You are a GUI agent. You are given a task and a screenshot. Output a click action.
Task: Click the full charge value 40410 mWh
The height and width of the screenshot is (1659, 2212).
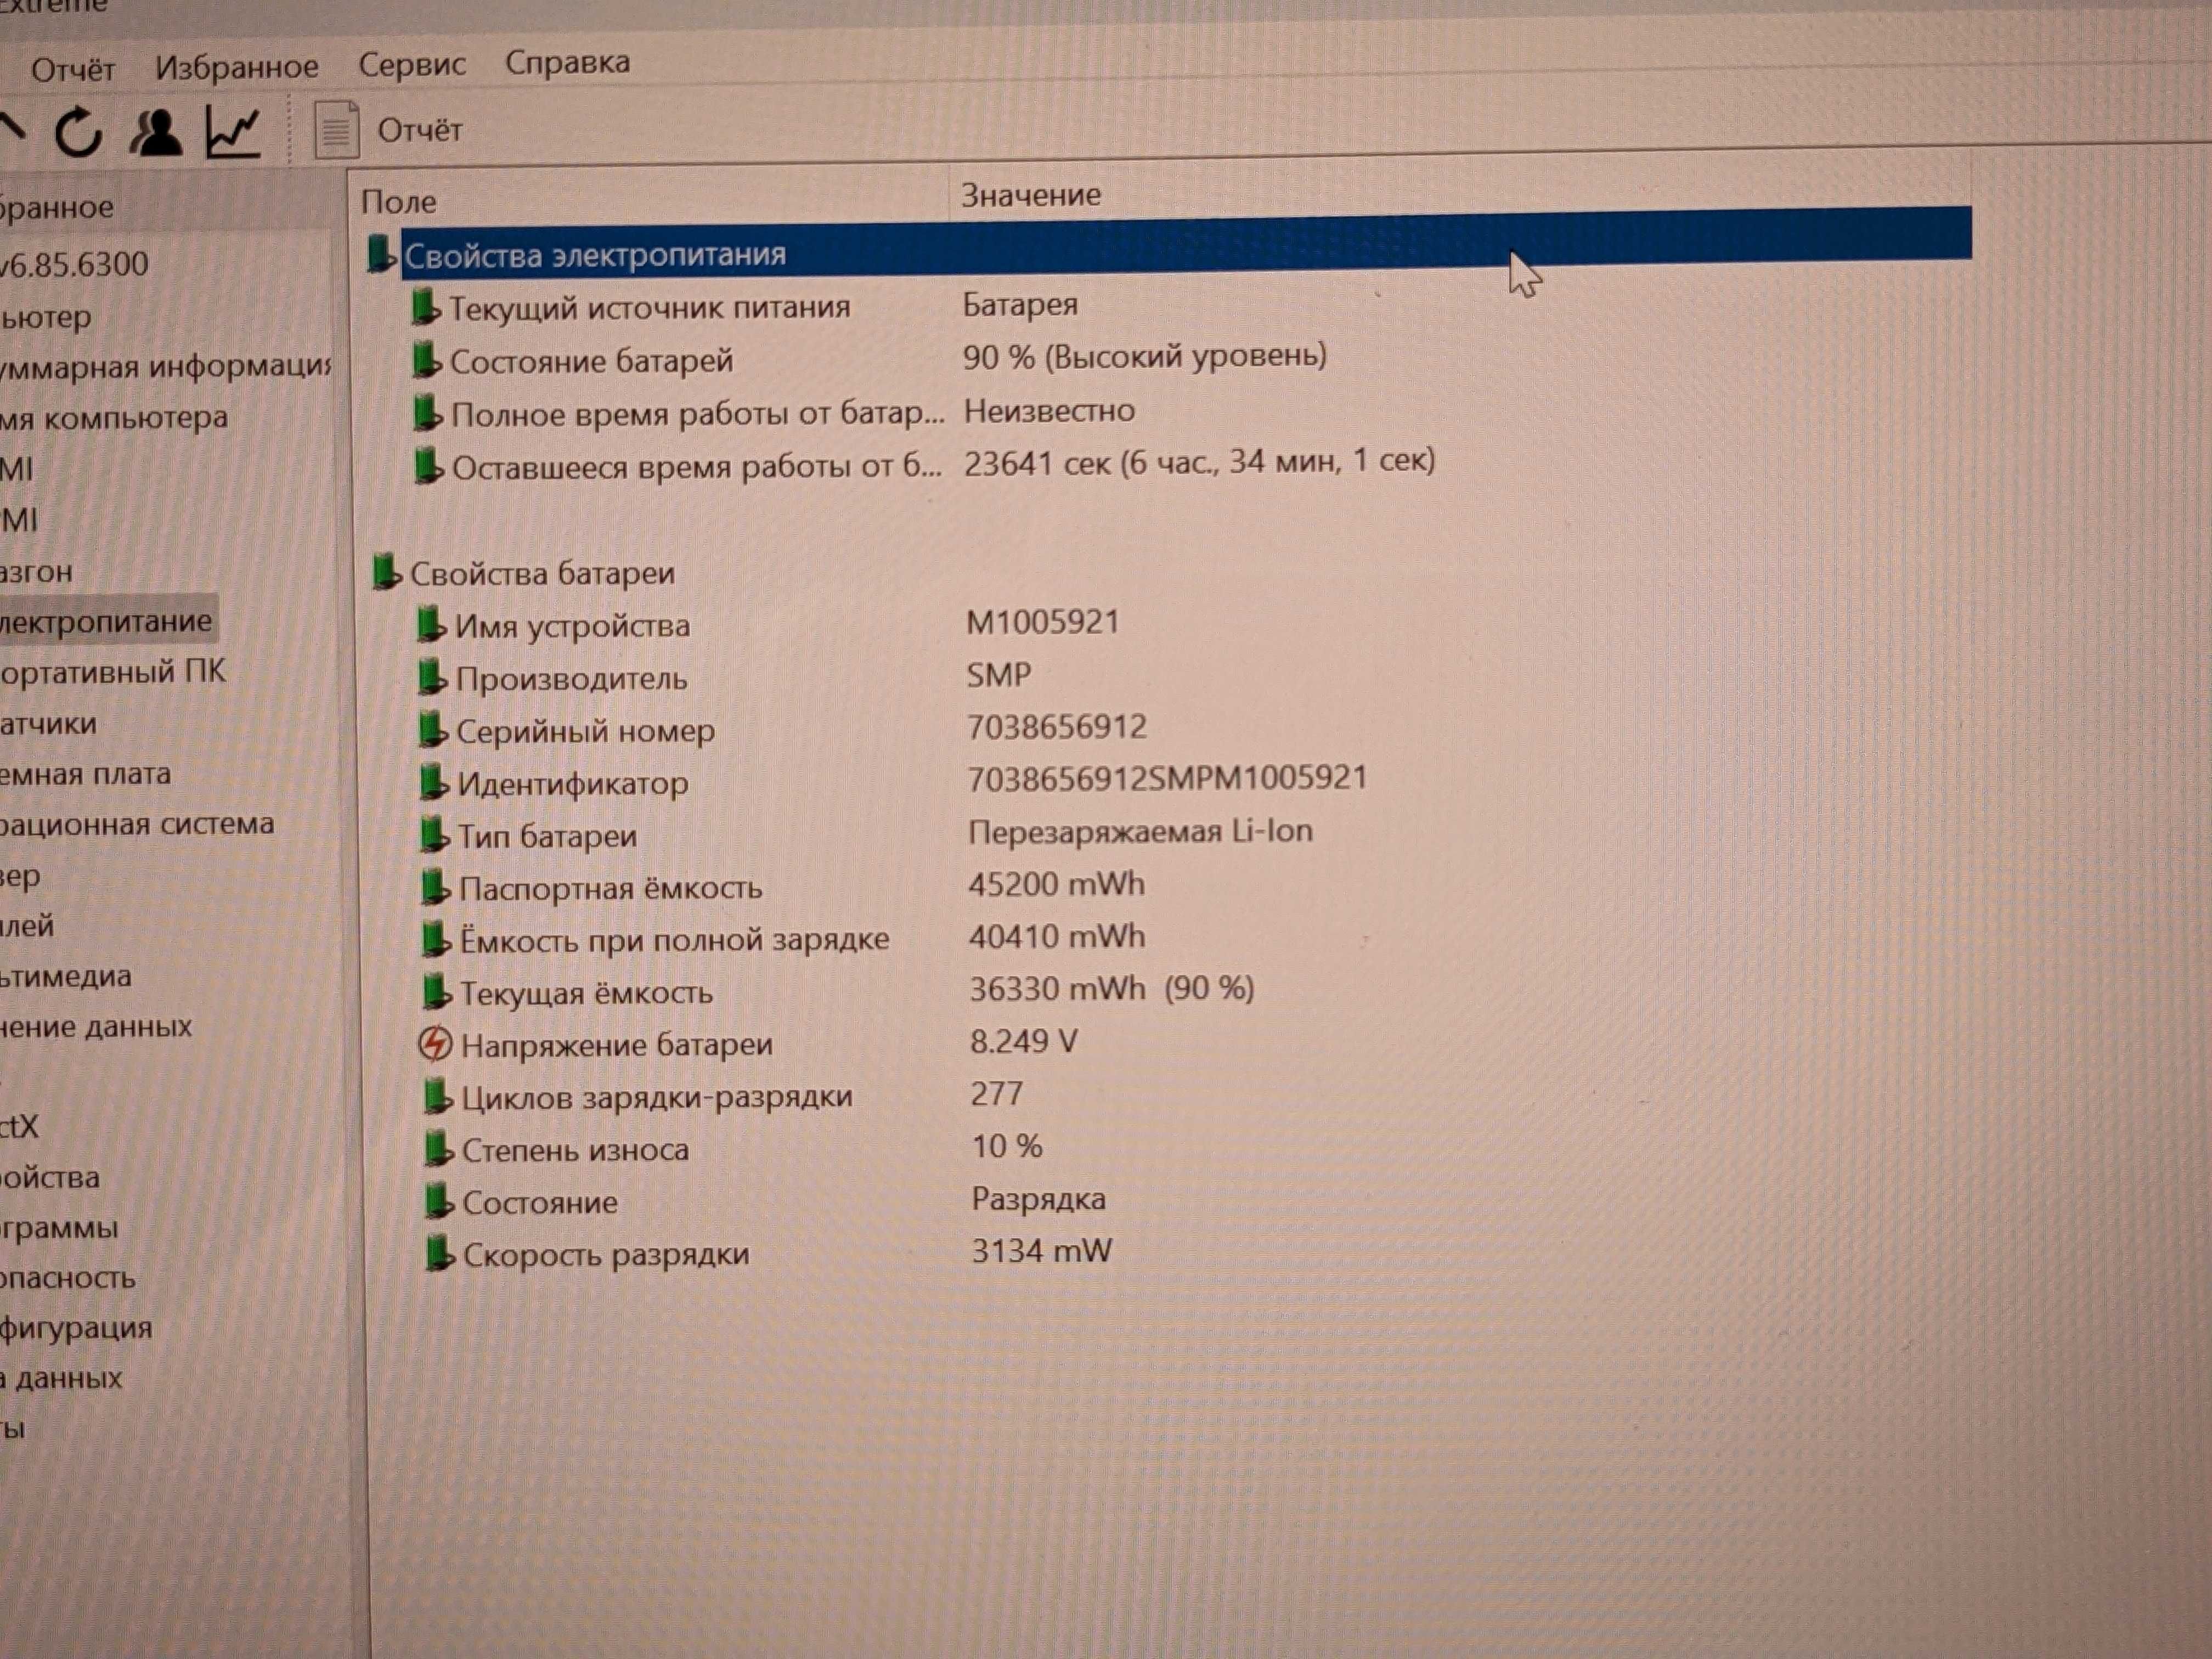pos(1057,937)
